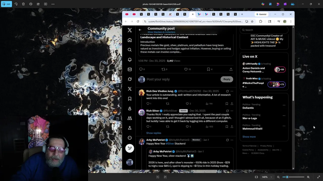323x181 pixels.
Task: Join LFR Family live space
Action: [x=264, y=68]
